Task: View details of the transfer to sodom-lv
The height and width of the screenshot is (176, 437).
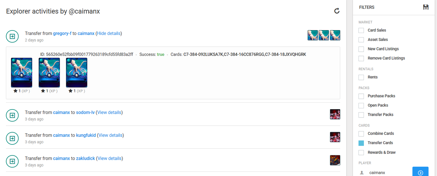Action: (x=110, y=112)
